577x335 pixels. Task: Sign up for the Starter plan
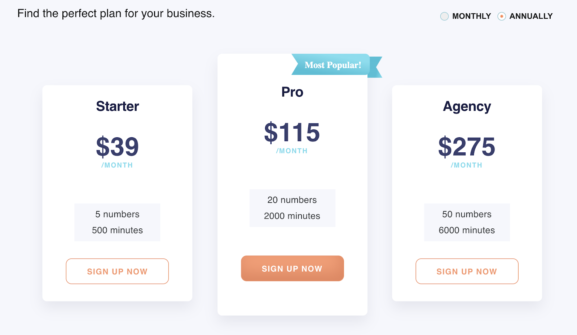117,271
